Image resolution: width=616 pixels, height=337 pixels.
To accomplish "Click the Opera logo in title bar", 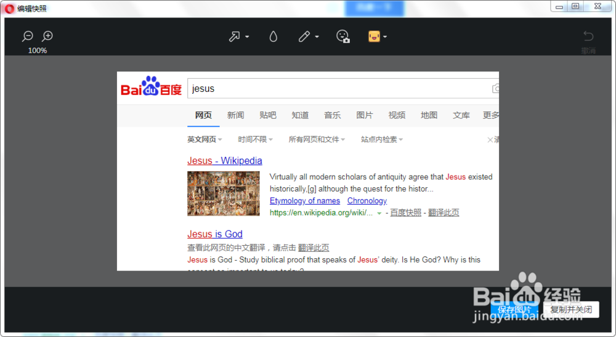I will (9, 9).
